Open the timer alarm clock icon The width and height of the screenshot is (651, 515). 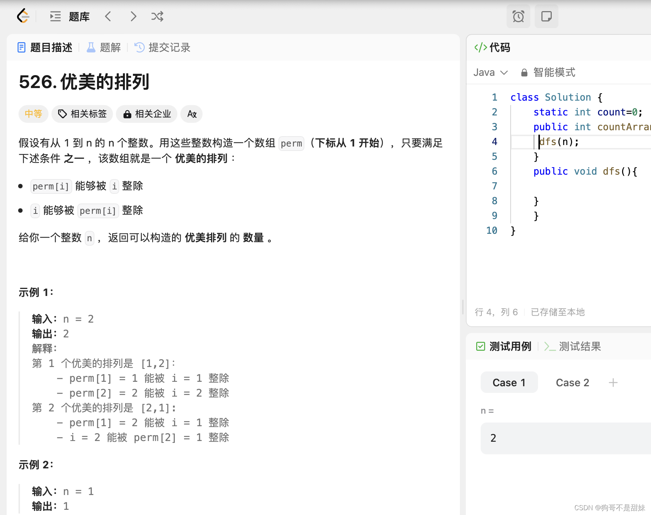tap(518, 16)
